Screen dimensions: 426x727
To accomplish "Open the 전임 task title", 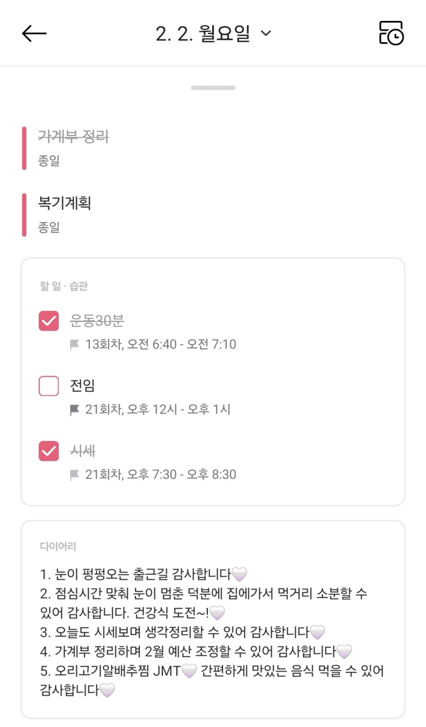I will (x=82, y=386).
